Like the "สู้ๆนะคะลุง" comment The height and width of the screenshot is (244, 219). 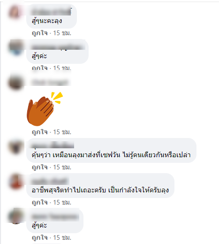coord(39,33)
